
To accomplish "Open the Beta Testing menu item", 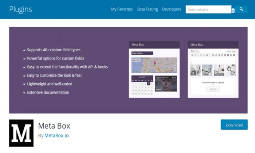I will coord(148,9).
